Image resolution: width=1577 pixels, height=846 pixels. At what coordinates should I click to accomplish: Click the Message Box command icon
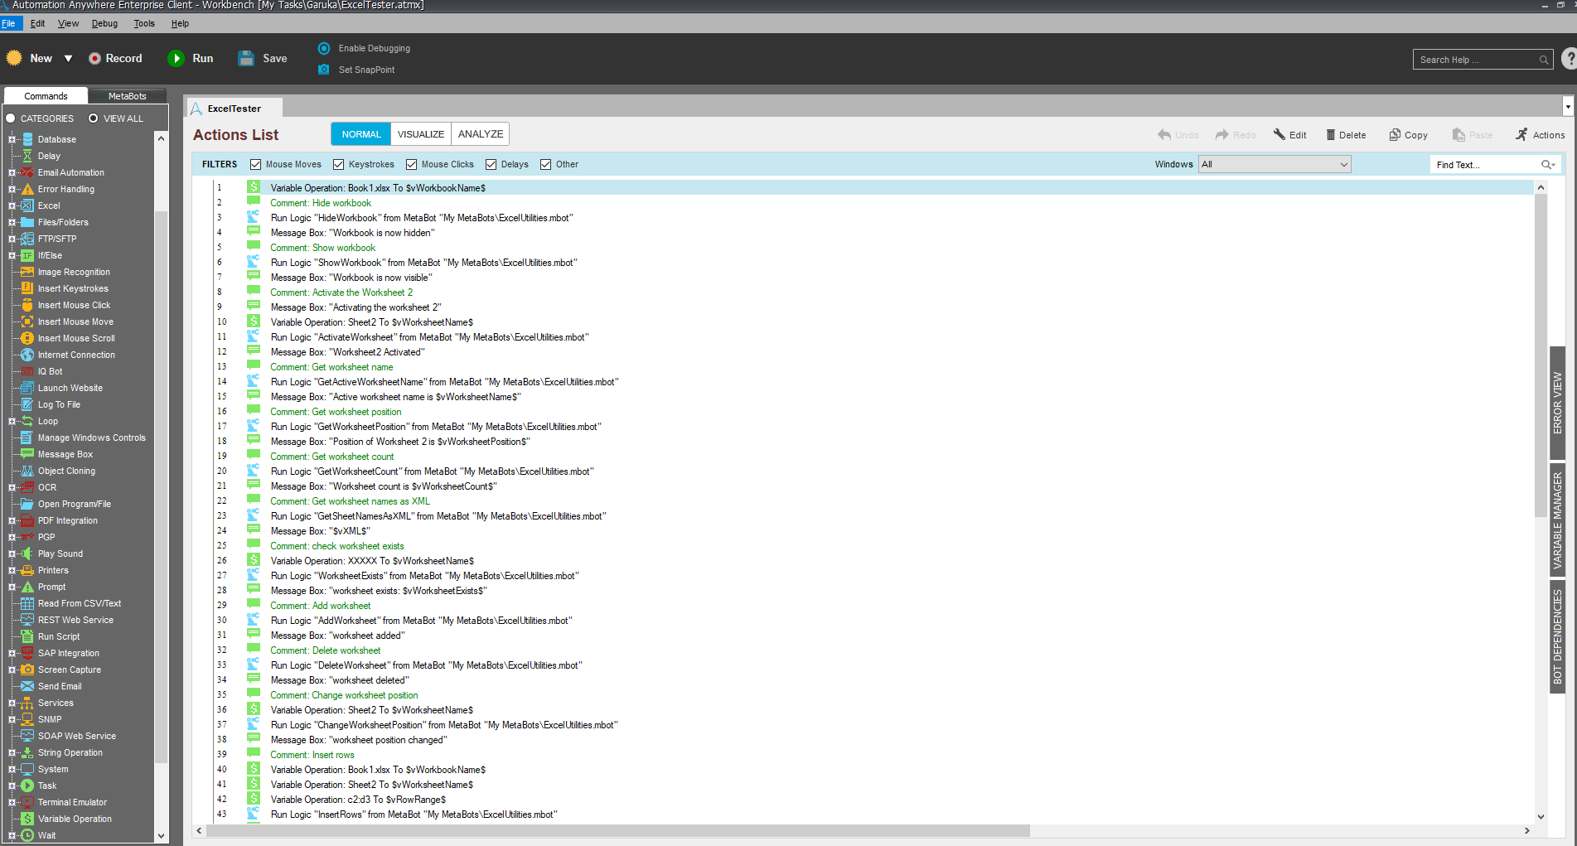tap(27, 454)
